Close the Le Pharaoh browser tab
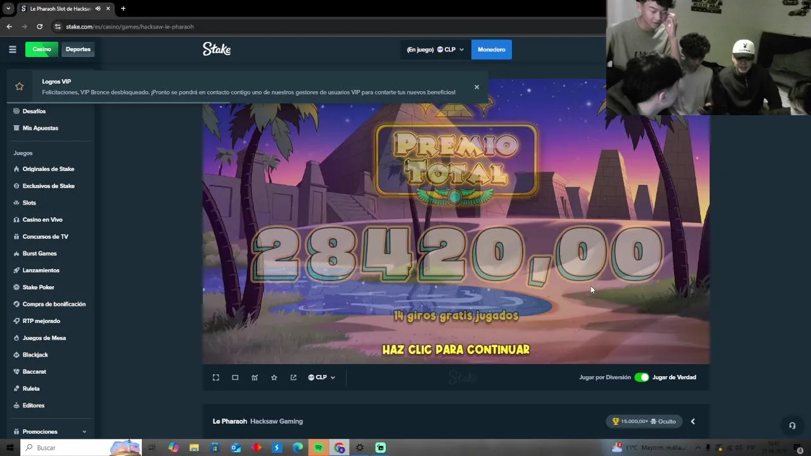The width and height of the screenshot is (811, 456). tap(108, 9)
